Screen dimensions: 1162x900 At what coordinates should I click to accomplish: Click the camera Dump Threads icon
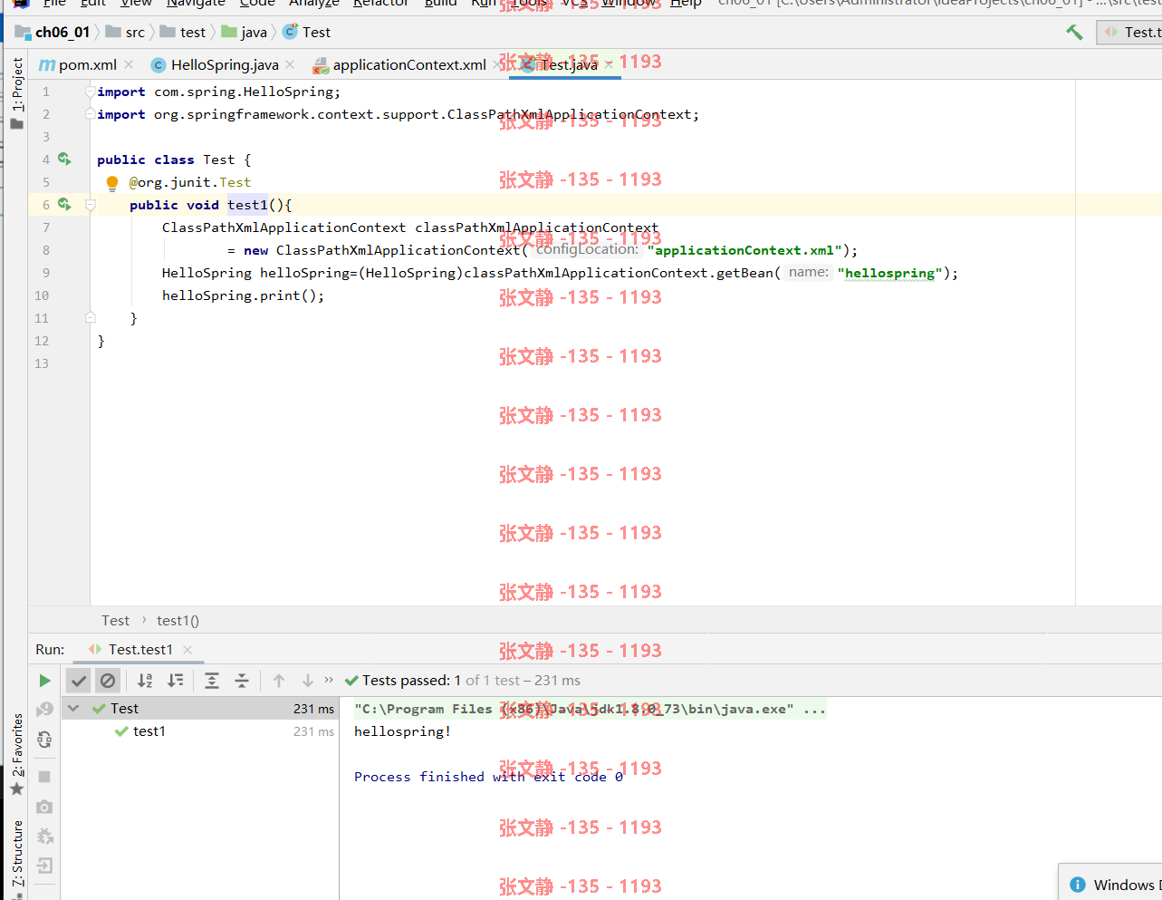[x=44, y=807]
